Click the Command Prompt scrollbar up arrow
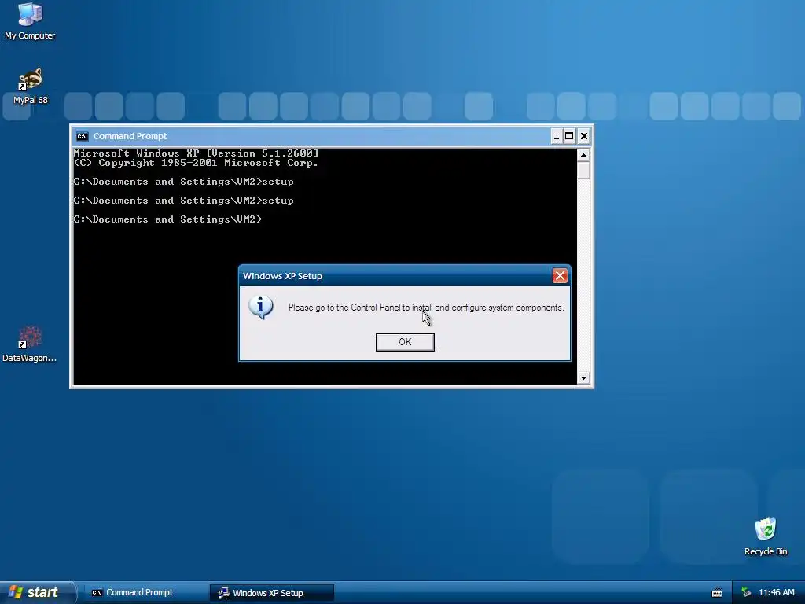This screenshot has width=805, height=604. [583, 155]
